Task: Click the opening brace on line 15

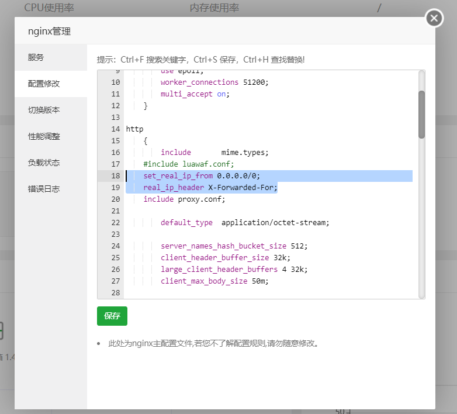Action: [146, 141]
